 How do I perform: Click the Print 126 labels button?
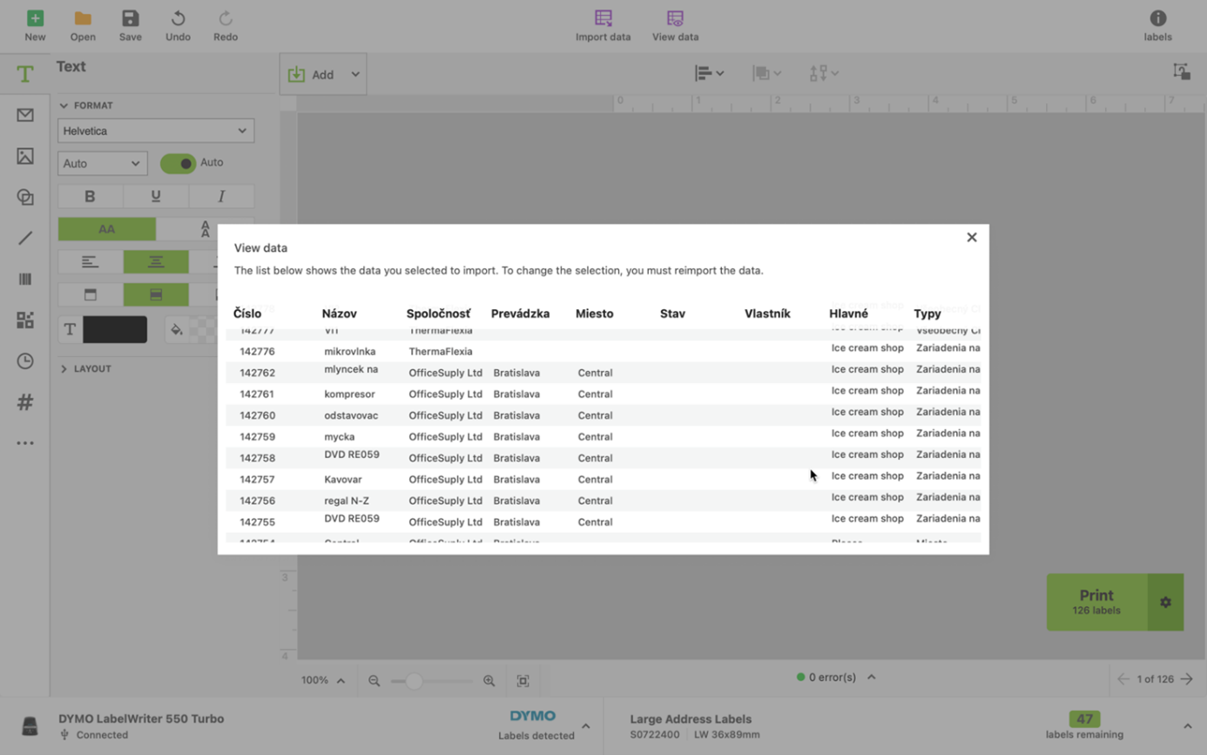coord(1096,602)
